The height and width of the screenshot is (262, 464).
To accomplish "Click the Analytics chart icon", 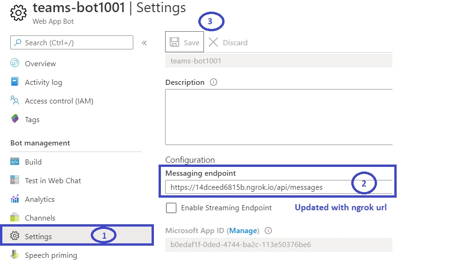I will pyautogui.click(x=15, y=199).
